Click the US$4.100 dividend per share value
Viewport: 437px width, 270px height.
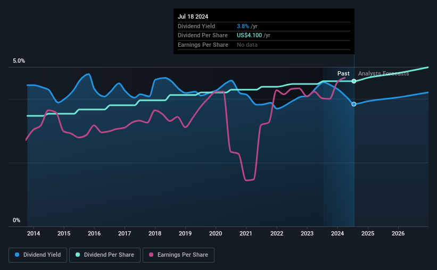point(250,36)
